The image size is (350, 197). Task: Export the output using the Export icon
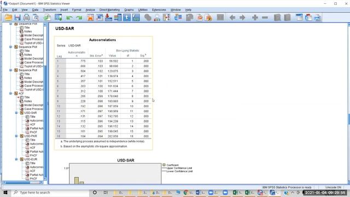pos(47,18)
